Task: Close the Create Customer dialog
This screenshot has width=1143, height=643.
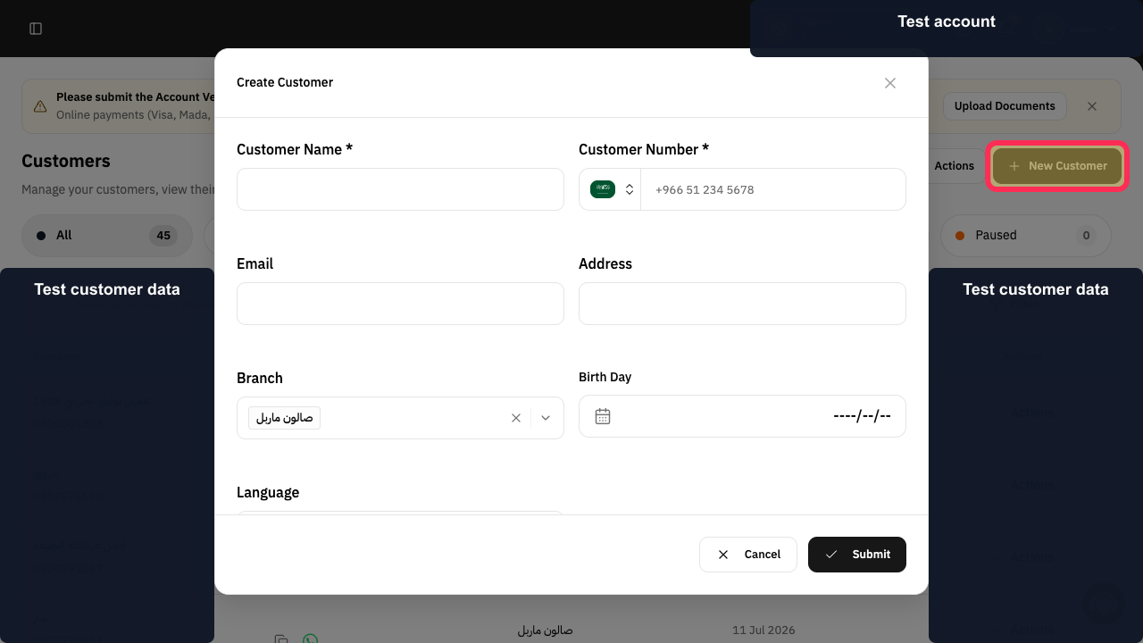Action: (890, 83)
